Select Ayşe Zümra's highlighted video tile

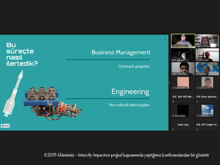183,40
